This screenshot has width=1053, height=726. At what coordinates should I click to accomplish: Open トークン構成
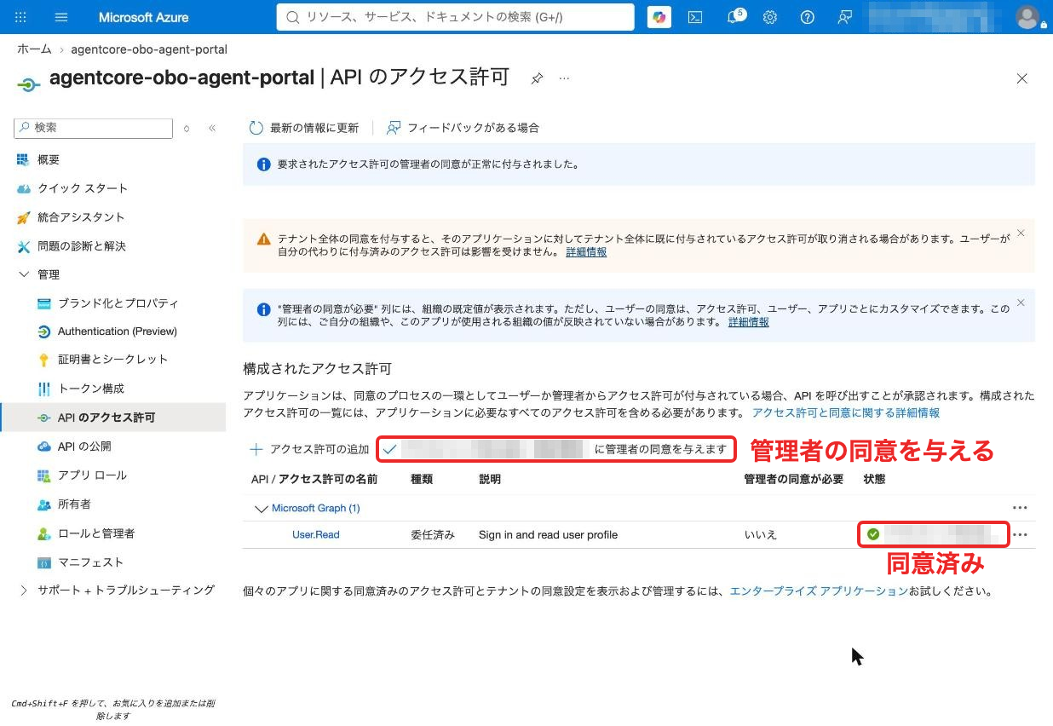(90, 389)
